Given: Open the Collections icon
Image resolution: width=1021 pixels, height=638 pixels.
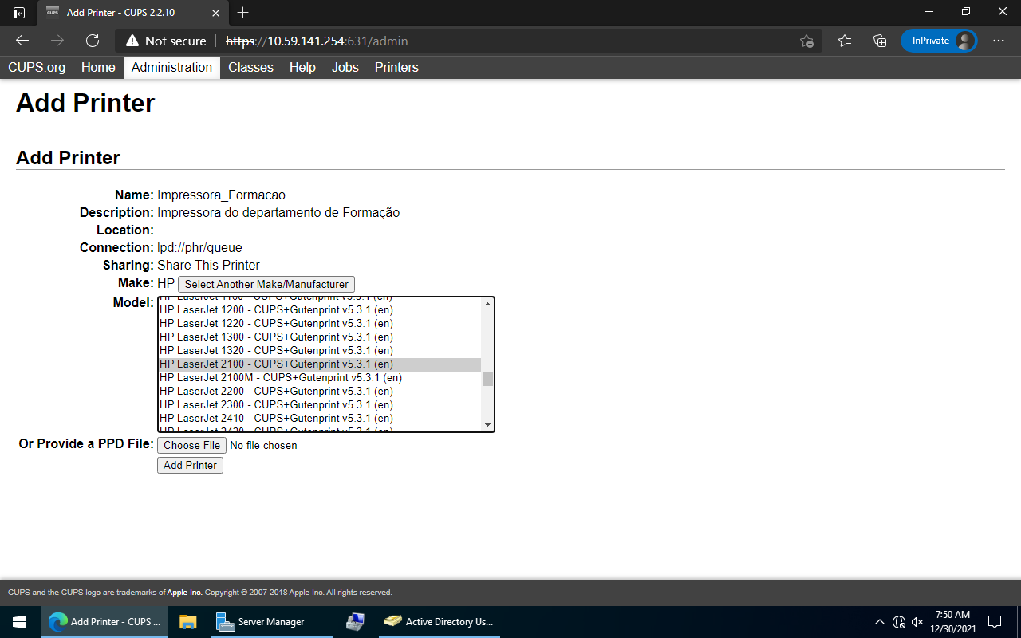Looking at the screenshot, I should (880, 41).
